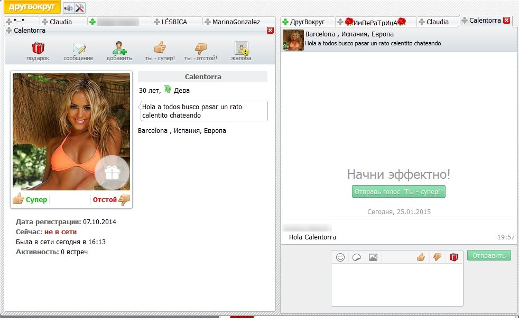Open settings tools icon near logo
This screenshot has width=519, height=318.
point(80,8)
